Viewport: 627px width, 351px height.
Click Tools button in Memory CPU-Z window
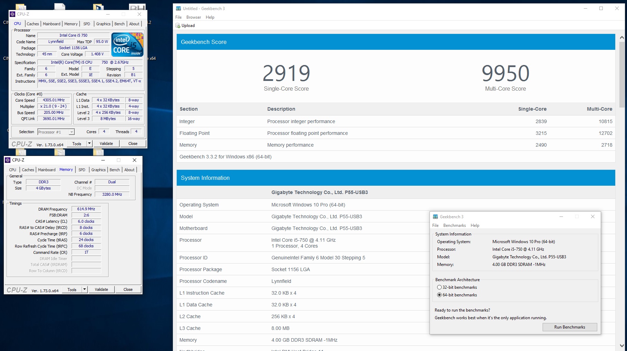click(72, 289)
